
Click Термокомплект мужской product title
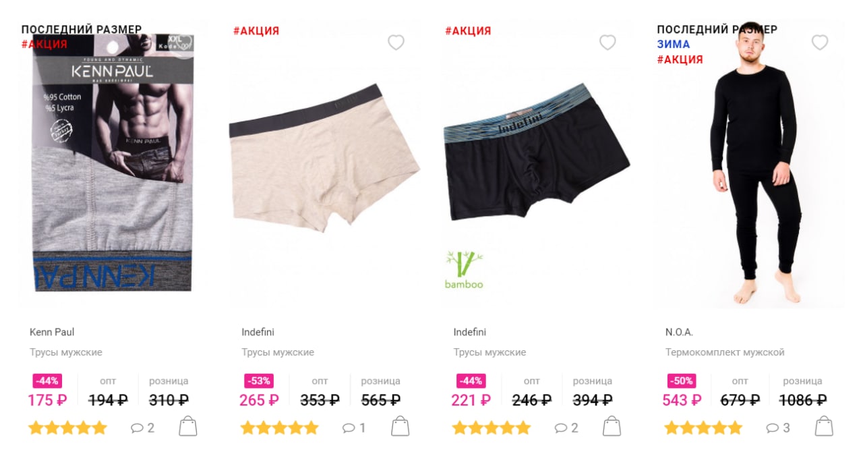[x=725, y=352]
